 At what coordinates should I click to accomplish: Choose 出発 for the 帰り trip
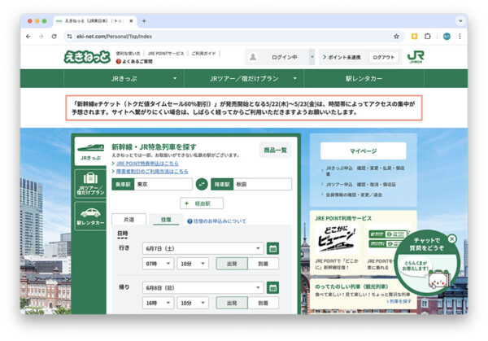pos(232,303)
